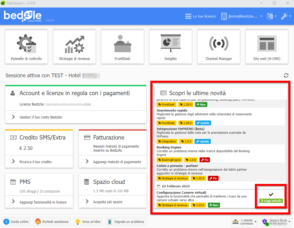Click the 1.5 MB usati di 100 MB text
The height and width of the screenshot is (228, 294).
pyautogui.click(x=111, y=191)
